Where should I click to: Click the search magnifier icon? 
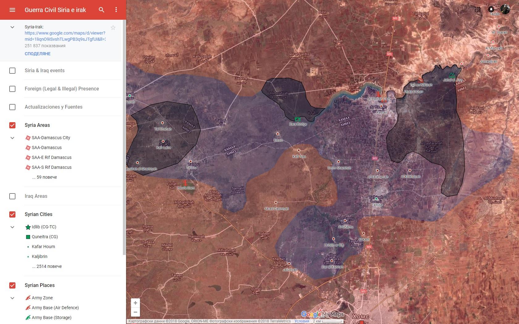pyautogui.click(x=101, y=10)
